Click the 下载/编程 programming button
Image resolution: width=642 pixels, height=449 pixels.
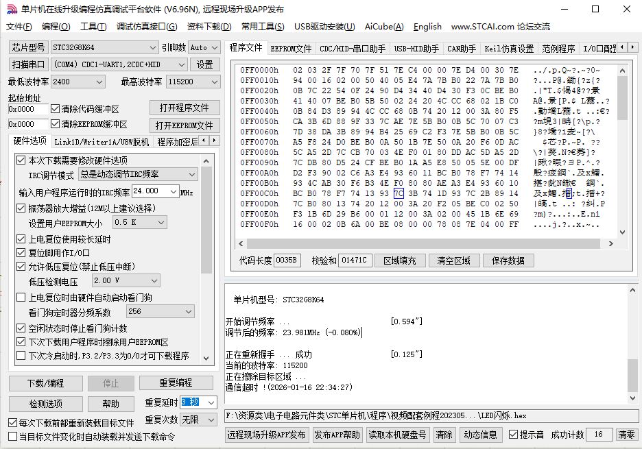tap(45, 383)
